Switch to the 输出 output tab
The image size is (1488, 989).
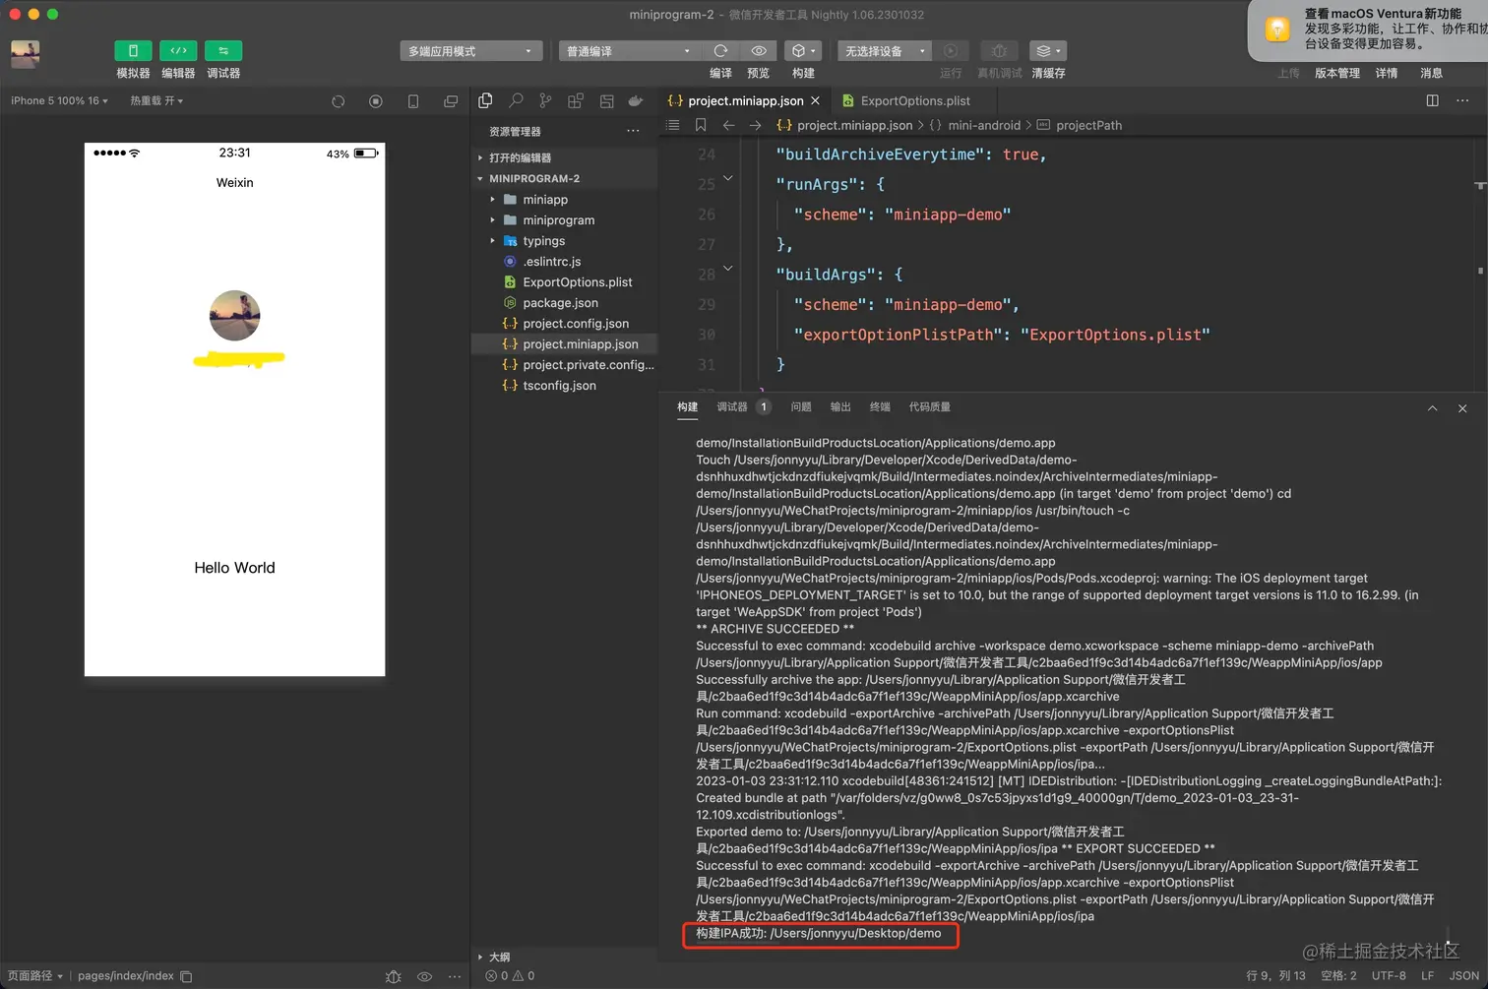click(840, 407)
